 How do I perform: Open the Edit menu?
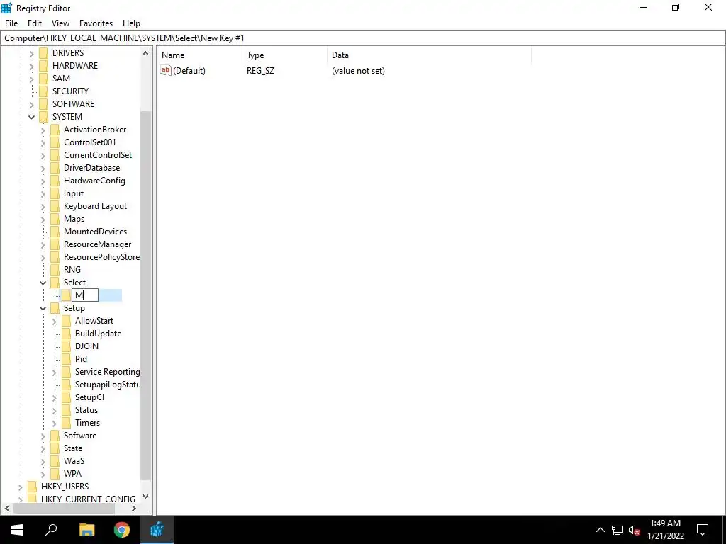(x=35, y=23)
